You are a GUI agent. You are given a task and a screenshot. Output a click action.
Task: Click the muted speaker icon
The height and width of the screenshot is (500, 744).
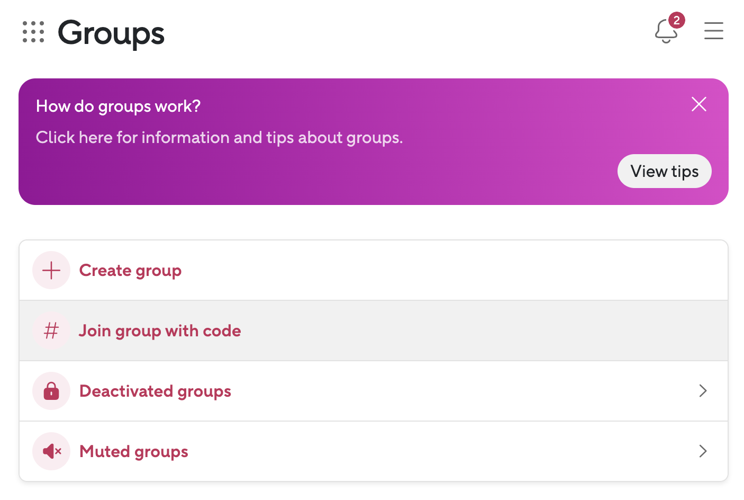51,451
